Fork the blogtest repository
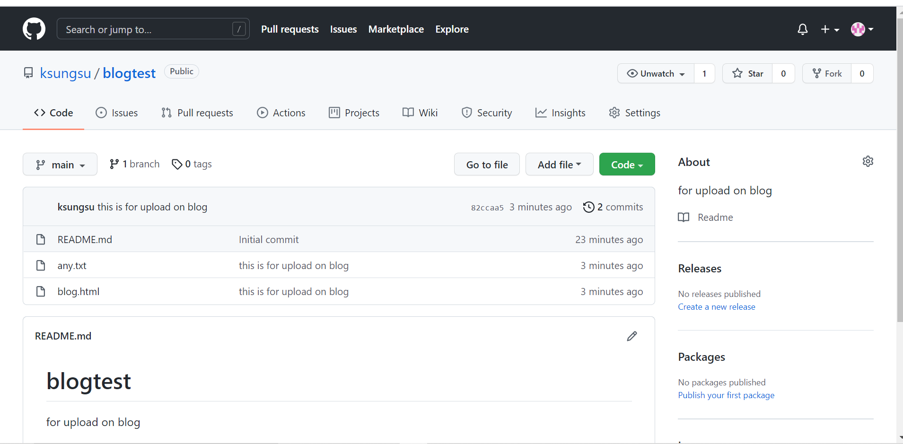 pyautogui.click(x=827, y=73)
